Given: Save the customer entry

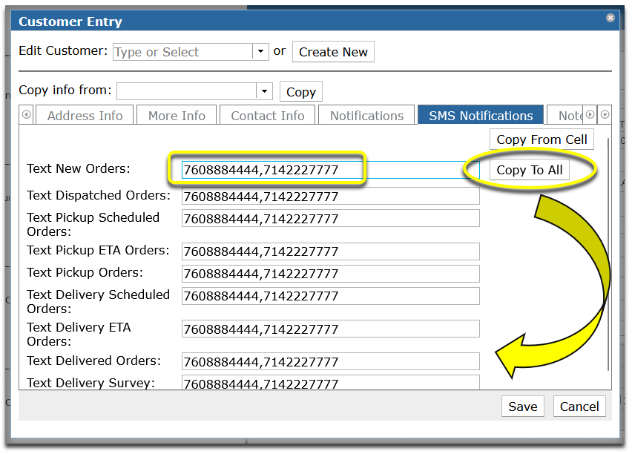Looking at the screenshot, I should (x=522, y=407).
